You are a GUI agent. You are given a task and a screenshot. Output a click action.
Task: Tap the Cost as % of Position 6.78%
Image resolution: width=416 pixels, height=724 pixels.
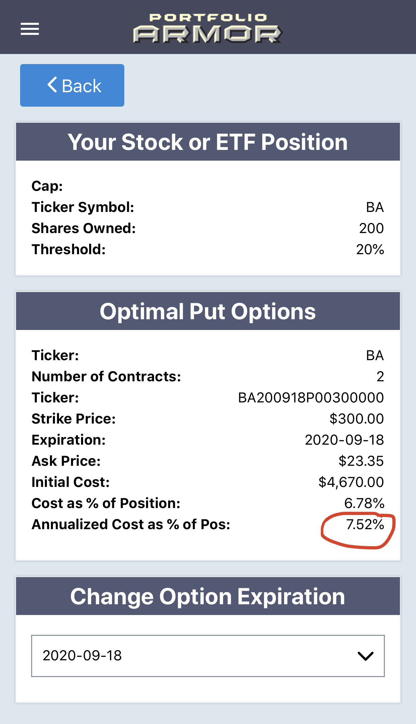(x=364, y=503)
